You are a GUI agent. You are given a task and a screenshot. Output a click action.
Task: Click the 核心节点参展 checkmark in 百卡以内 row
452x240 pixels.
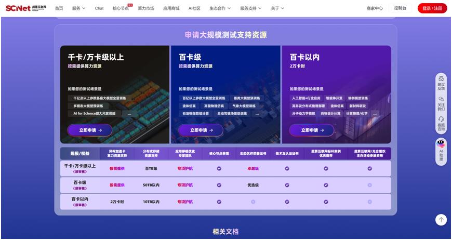pos(219,202)
